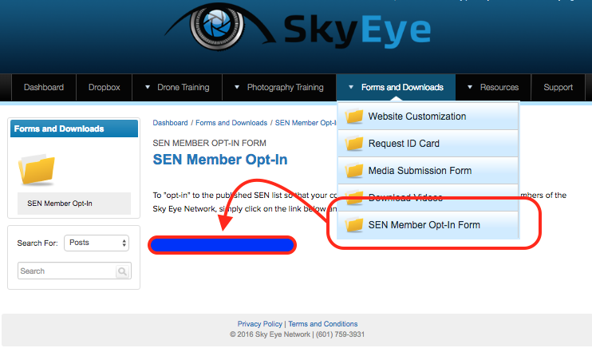The image size is (592, 352).
Task: Click the search magnifier icon
Action: point(122,271)
